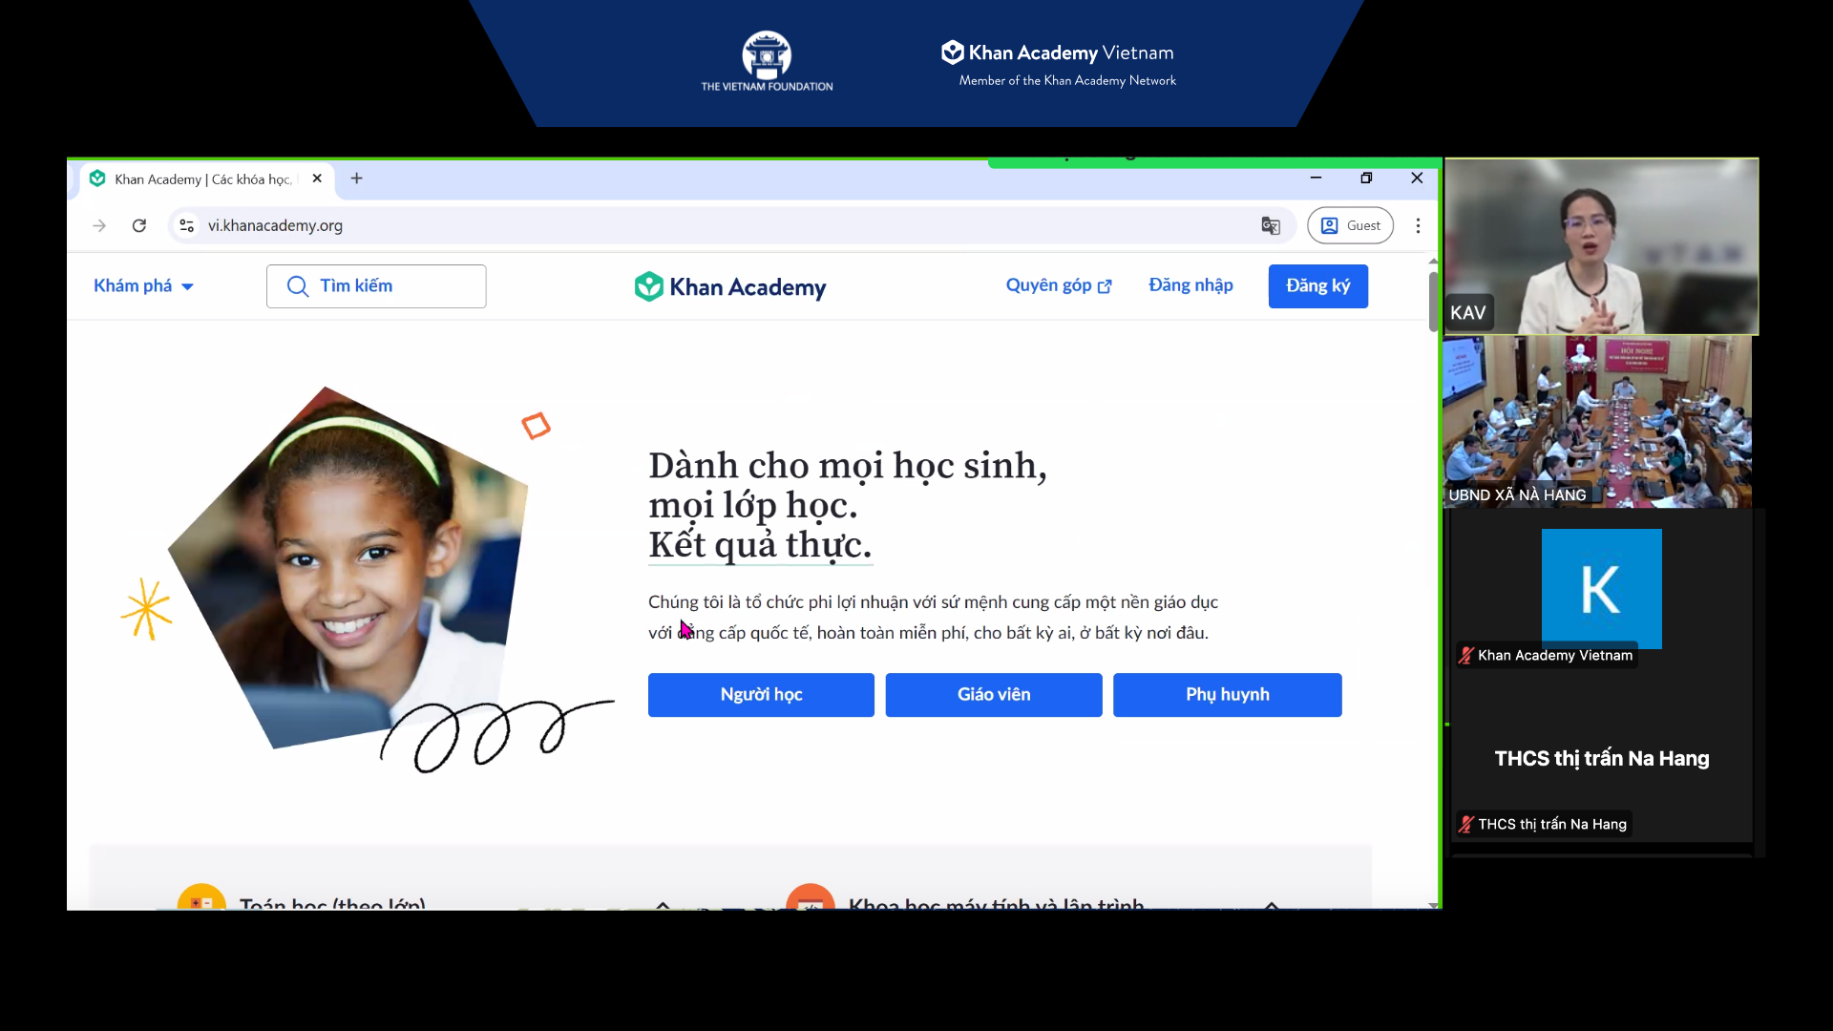The image size is (1833, 1031).
Task: Click the browser reload icon
Action: (139, 225)
